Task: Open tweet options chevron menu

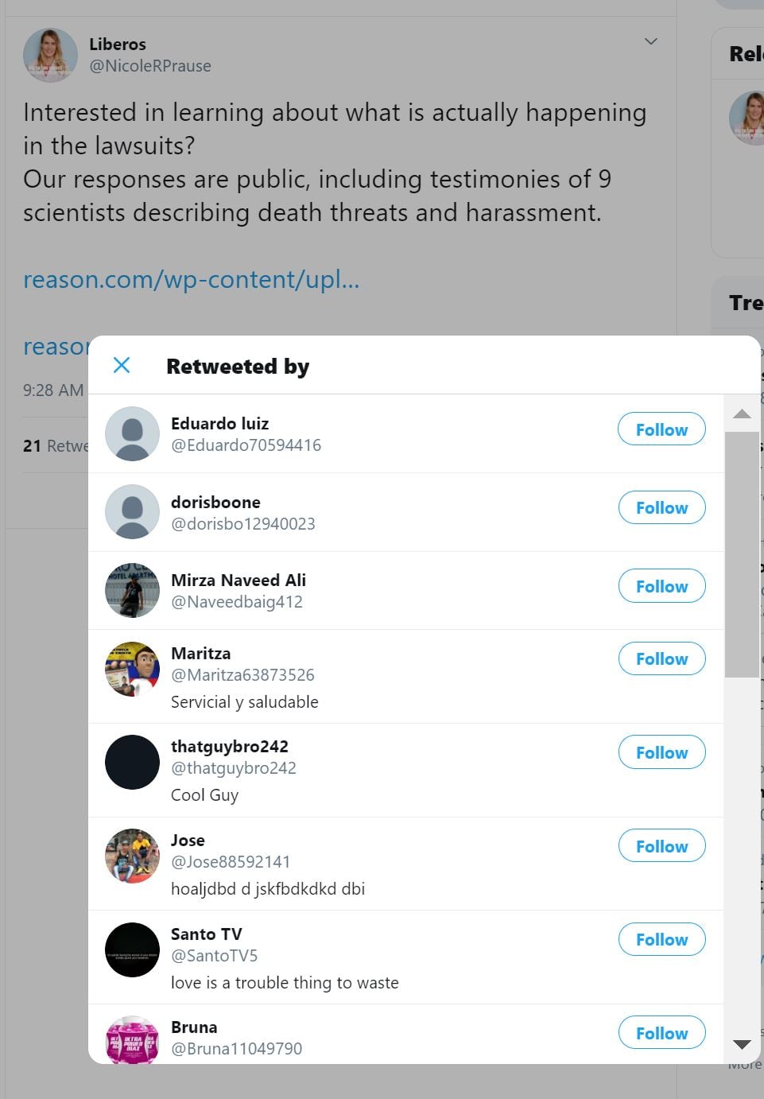Action: pyautogui.click(x=651, y=41)
